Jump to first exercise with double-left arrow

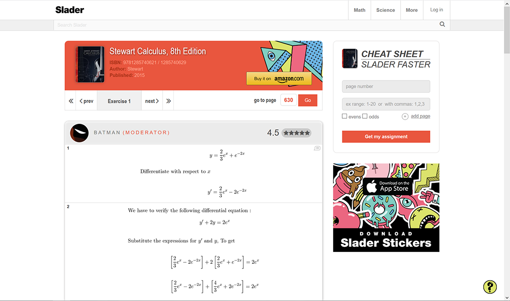tap(71, 101)
